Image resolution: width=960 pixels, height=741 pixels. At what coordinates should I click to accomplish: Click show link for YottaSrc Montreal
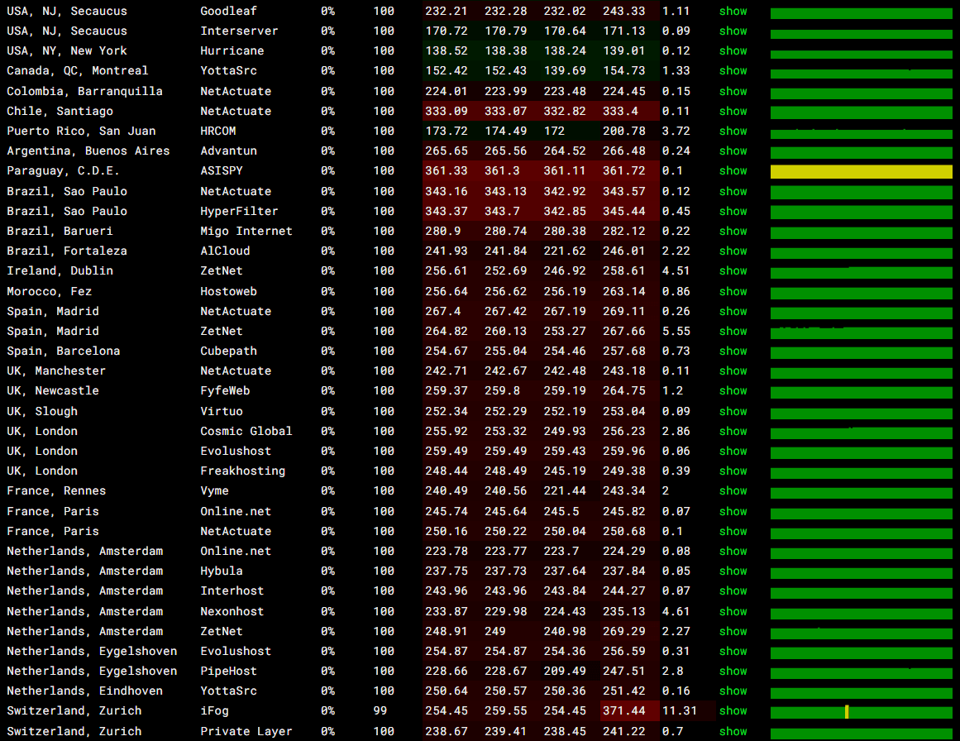click(733, 70)
